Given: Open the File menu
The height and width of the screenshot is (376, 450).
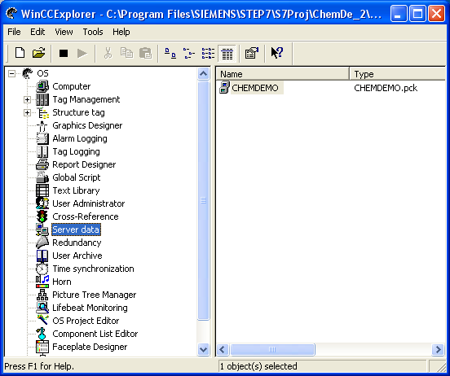Looking at the screenshot, I should coord(14,32).
